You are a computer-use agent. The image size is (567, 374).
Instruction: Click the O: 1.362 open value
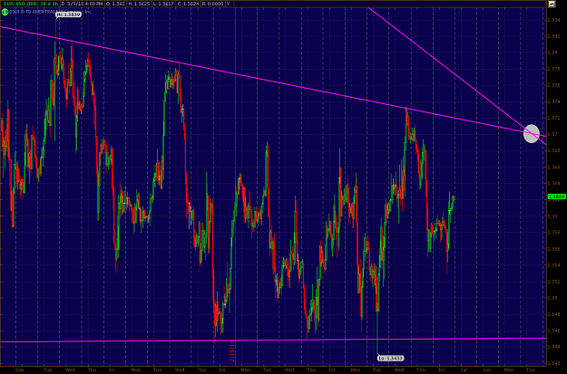tap(115, 4)
